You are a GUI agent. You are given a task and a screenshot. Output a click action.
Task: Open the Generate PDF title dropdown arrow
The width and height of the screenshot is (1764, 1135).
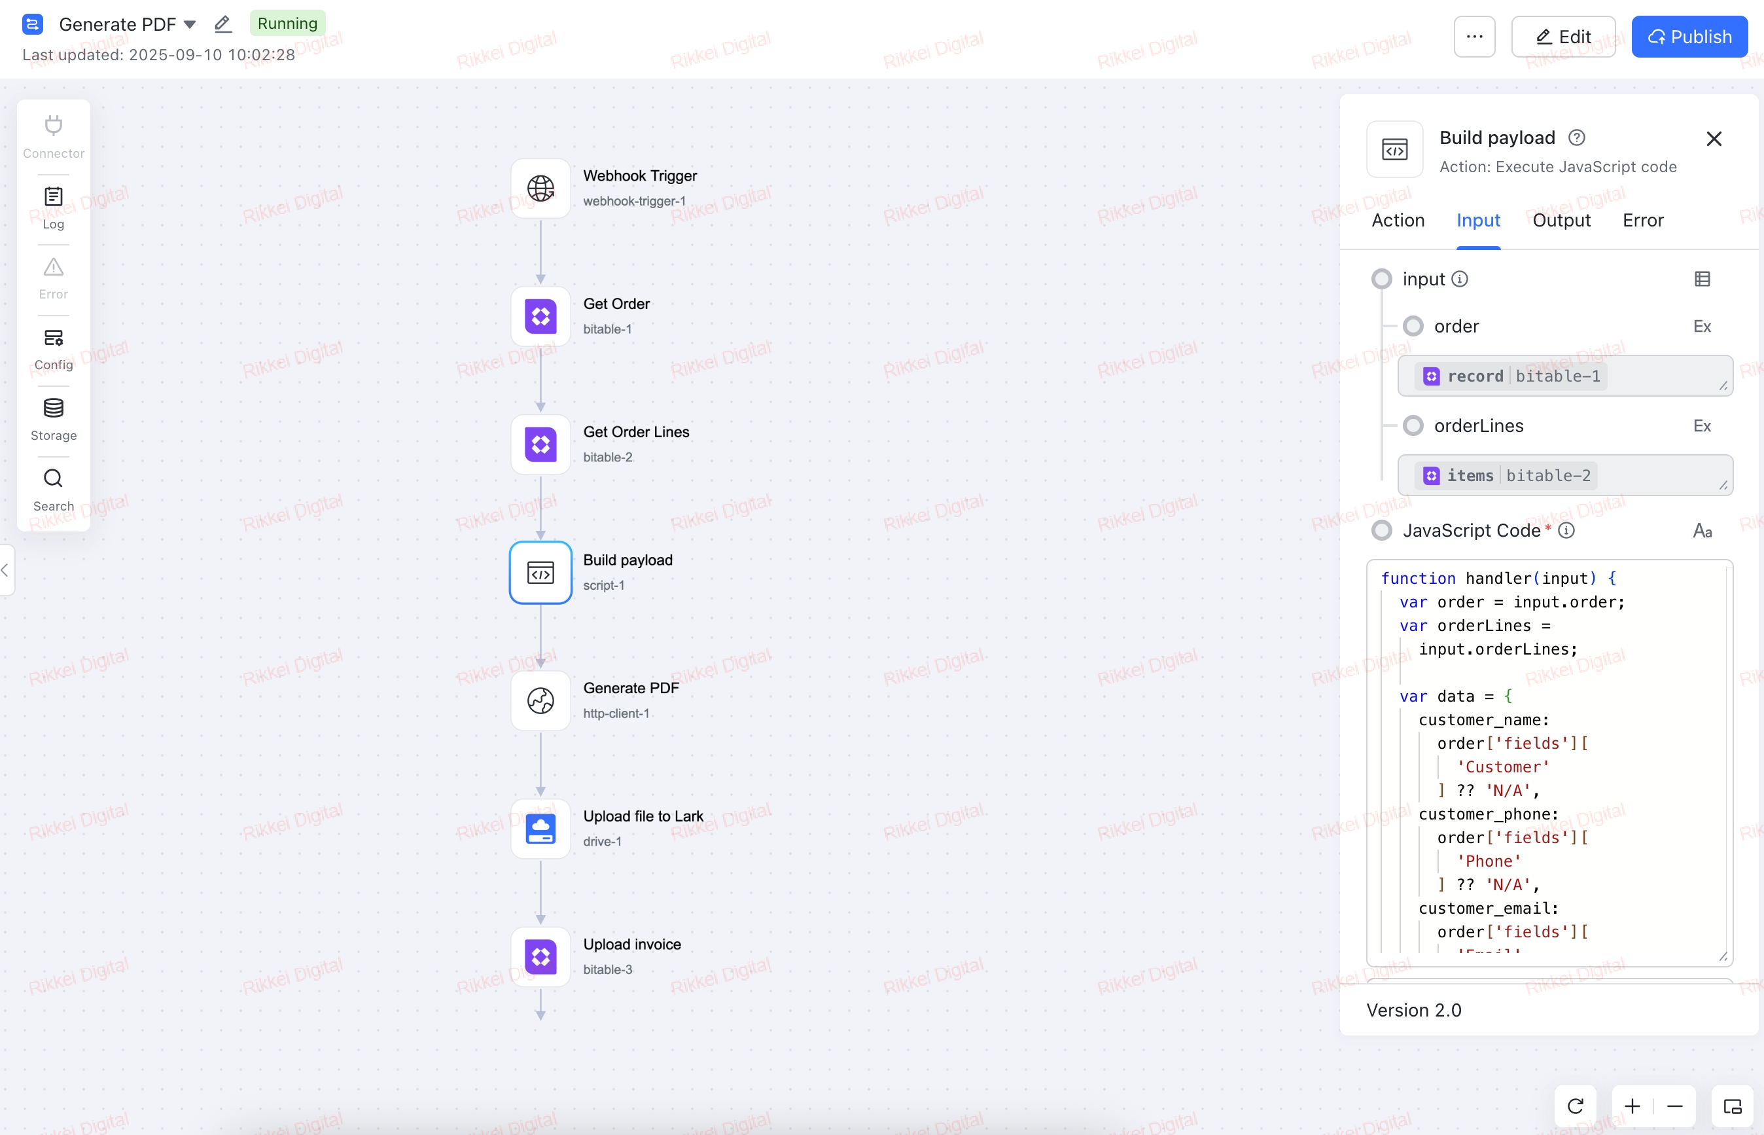189,24
